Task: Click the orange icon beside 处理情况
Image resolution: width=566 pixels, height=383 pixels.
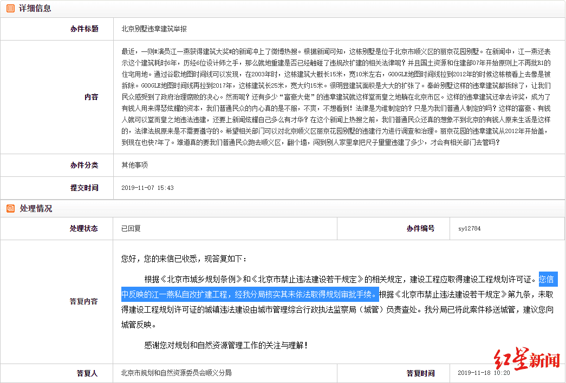Action: pyautogui.click(x=11, y=208)
